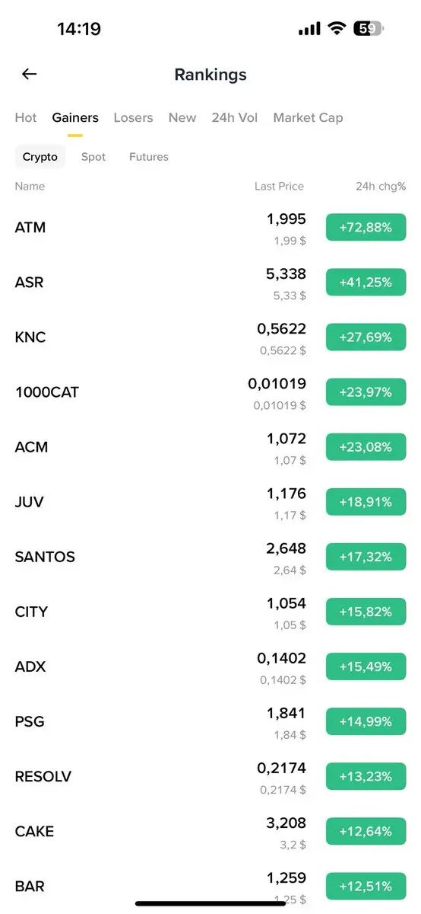Viewport: 421px width, 914px height.
Task: Open the New rankings tab
Action: click(x=182, y=117)
